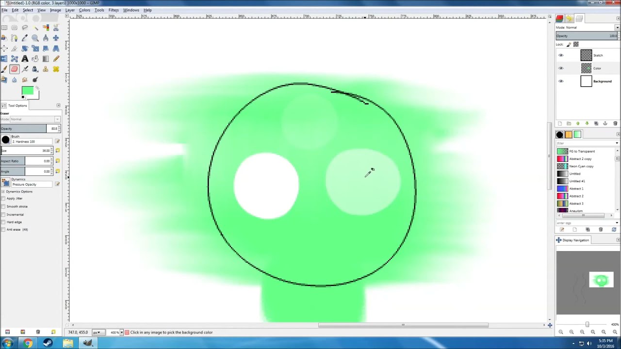Expand Dynamics Options section
This screenshot has height=349, width=621.
point(3,191)
